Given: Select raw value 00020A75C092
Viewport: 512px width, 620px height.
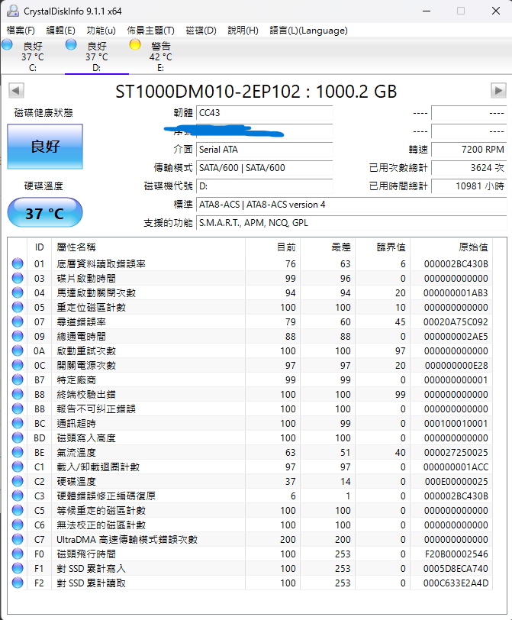Looking at the screenshot, I should pyautogui.click(x=456, y=322).
